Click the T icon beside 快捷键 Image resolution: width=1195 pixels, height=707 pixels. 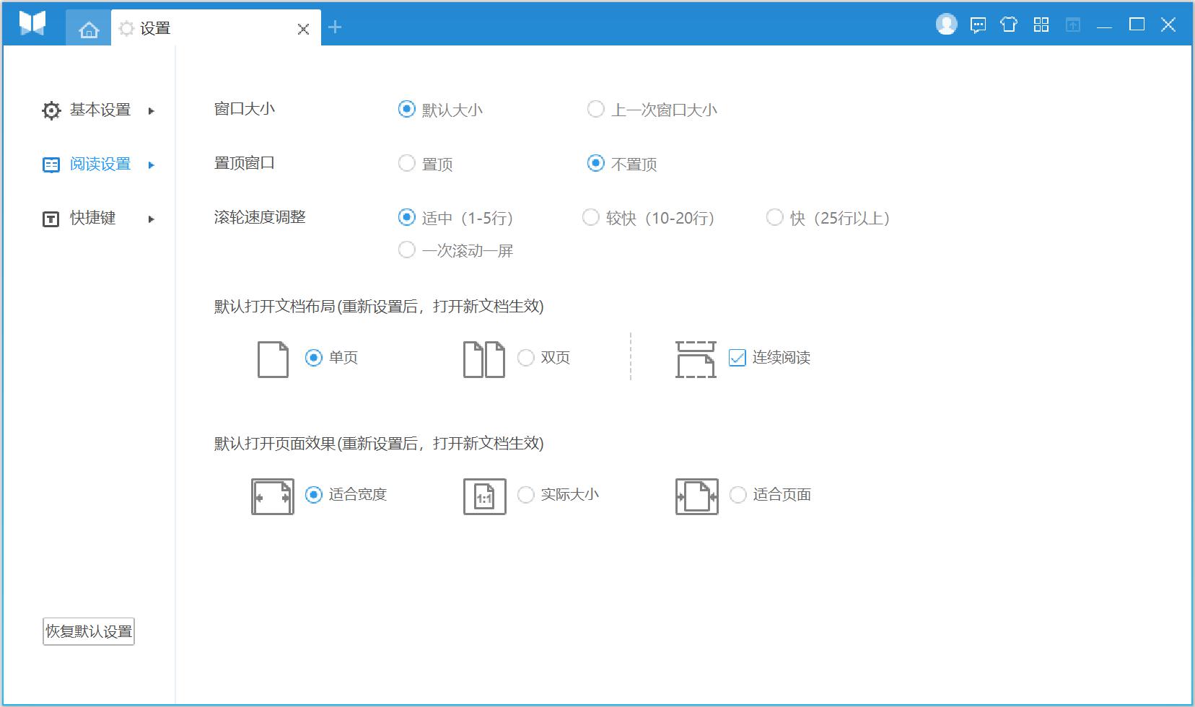pyautogui.click(x=50, y=219)
